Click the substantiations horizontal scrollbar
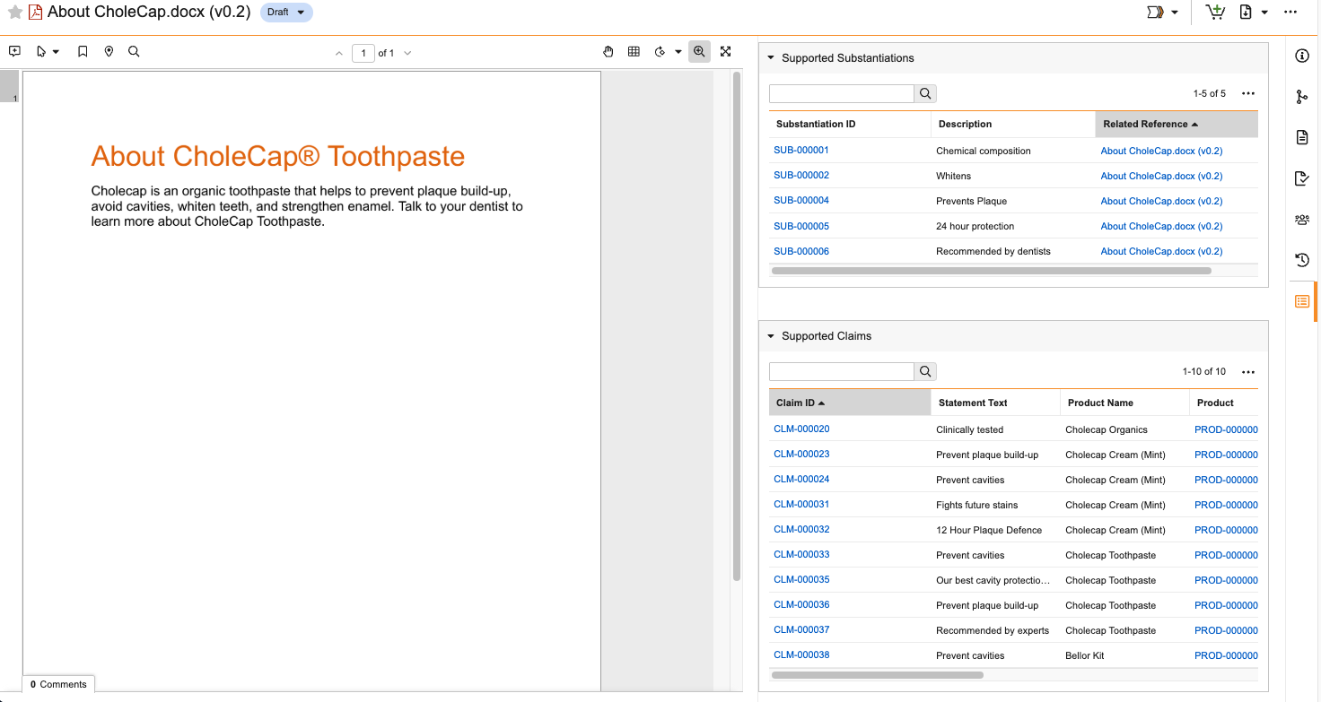This screenshot has width=1321, height=702. pos(991,270)
